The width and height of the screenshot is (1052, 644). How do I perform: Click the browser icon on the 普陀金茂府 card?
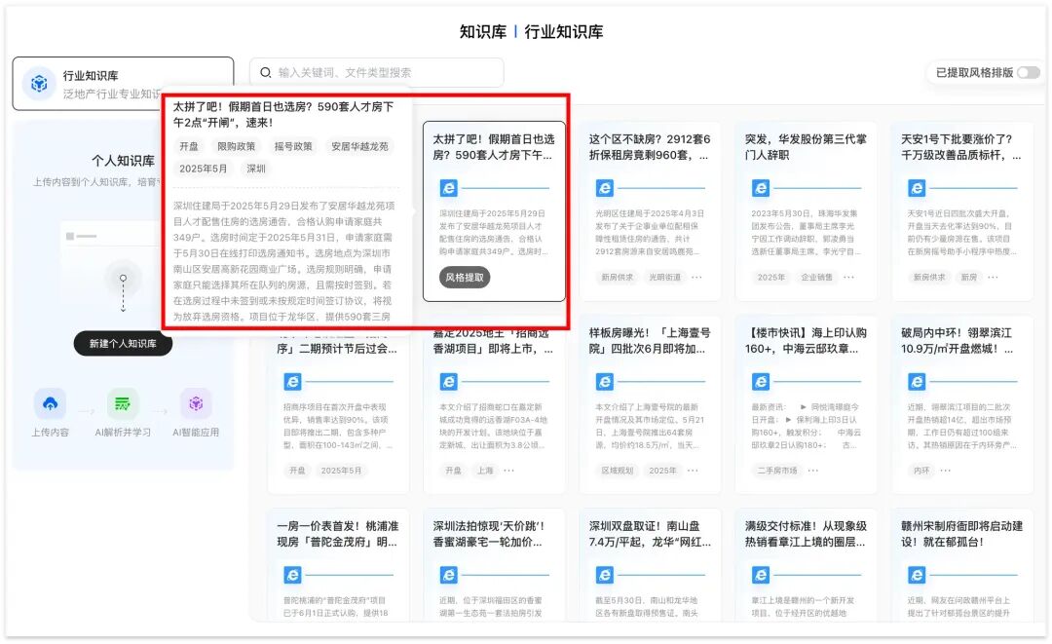(292, 575)
